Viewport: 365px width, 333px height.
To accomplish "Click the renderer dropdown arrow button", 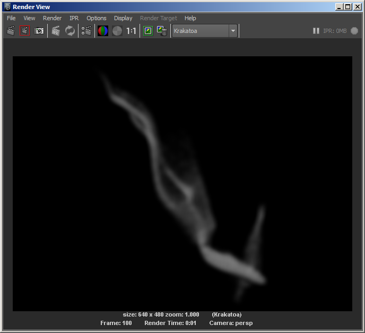I will [233, 31].
